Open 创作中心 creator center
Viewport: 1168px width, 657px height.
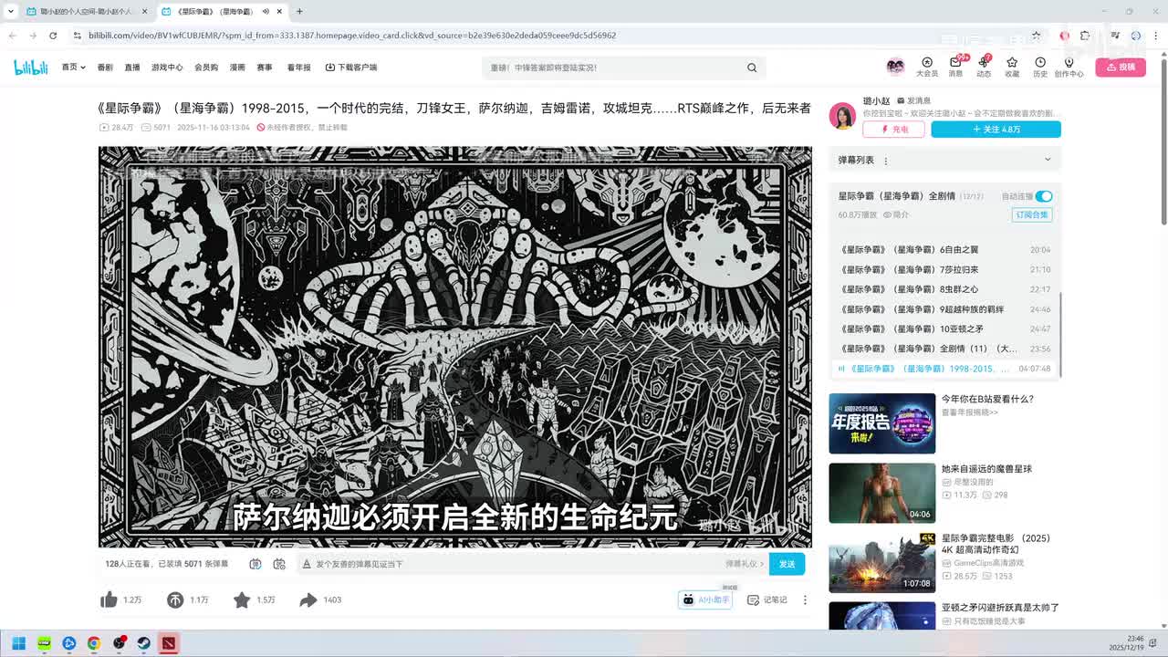(x=1069, y=67)
